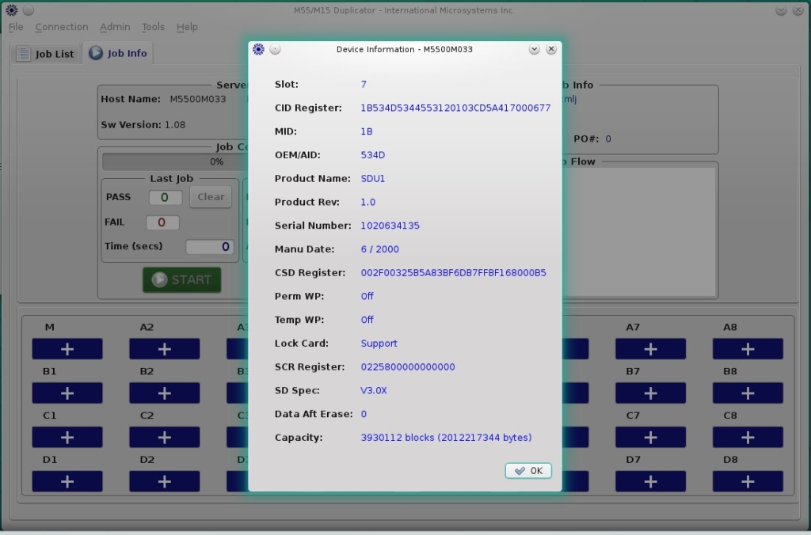Click the Serial Number value 1020634135
811x535 pixels.
pos(390,226)
